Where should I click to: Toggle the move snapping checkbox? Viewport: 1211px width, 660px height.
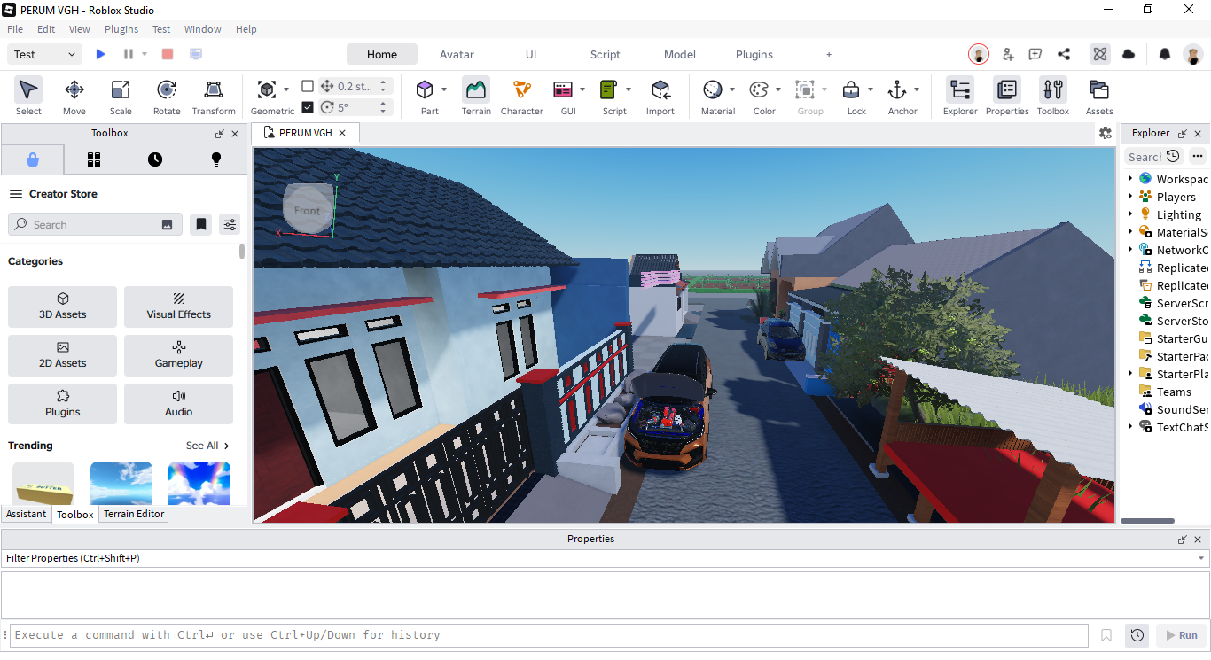pos(308,86)
